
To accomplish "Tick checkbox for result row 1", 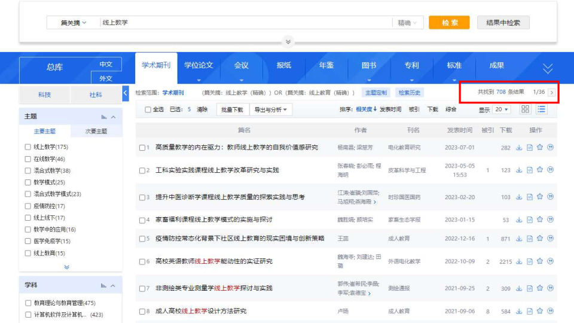I will (142, 148).
